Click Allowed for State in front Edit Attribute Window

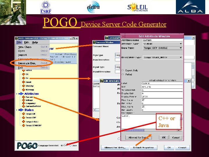click(138, 138)
